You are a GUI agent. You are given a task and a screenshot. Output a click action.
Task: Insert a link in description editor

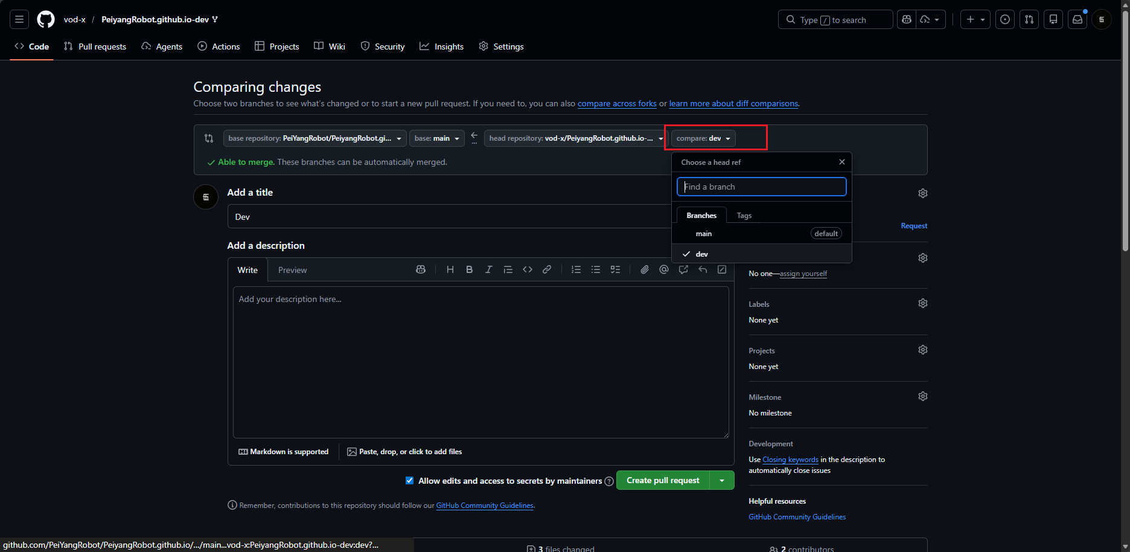click(547, 269)
